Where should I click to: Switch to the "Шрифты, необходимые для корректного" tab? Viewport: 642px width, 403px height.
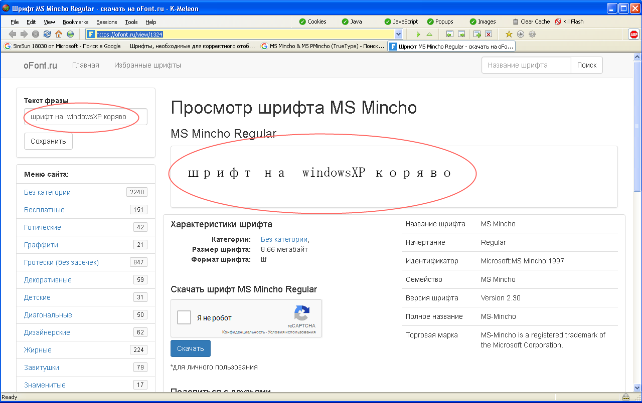(x=192, y=46)
